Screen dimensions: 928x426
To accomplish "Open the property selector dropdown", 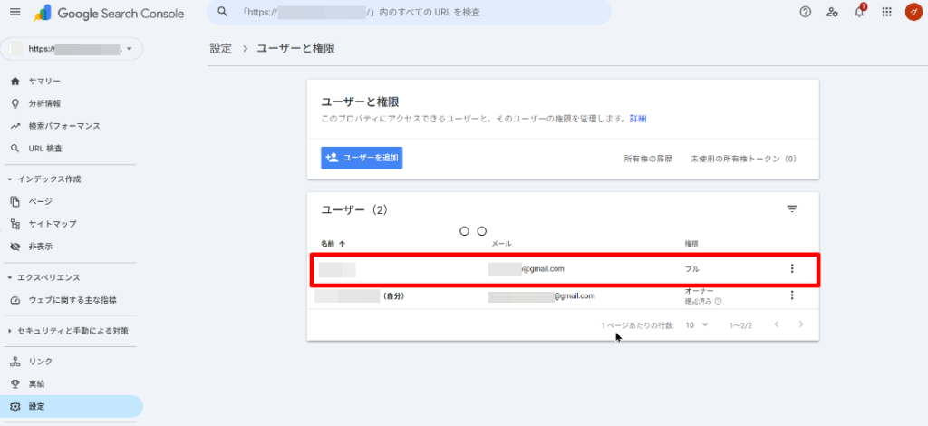I will pos(72,49).
